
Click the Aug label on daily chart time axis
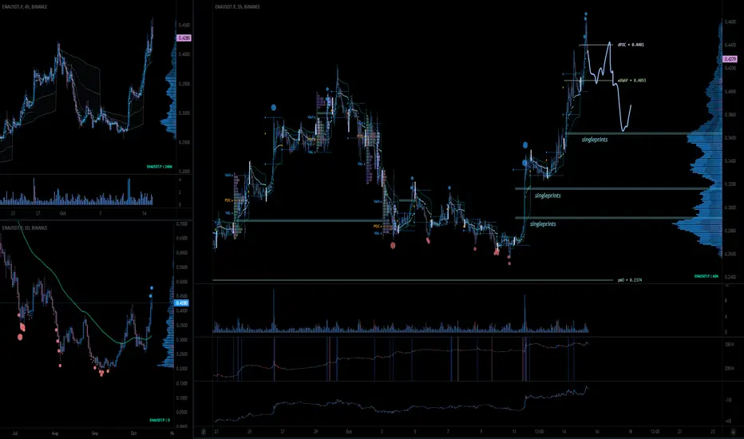[x=55, y=433]
